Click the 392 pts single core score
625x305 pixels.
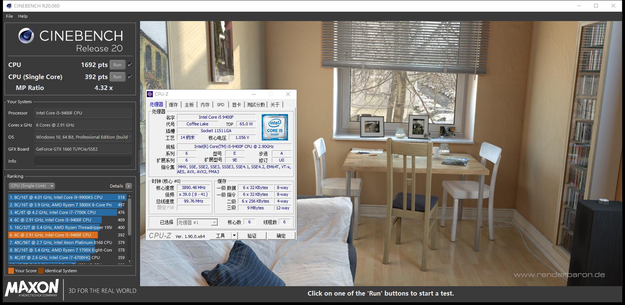96,77
